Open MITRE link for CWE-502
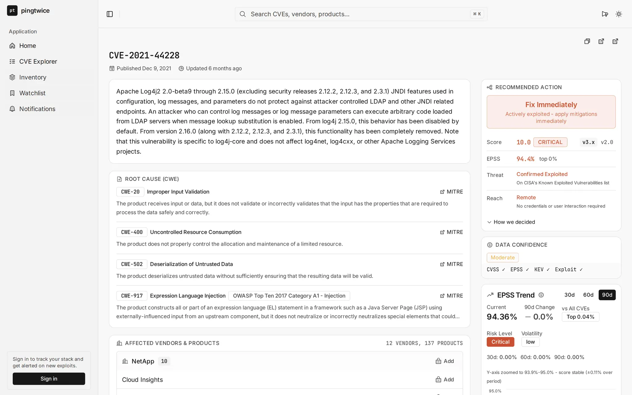Image resolution: width=632 pixels, height=395 pixels. (451, 264)
